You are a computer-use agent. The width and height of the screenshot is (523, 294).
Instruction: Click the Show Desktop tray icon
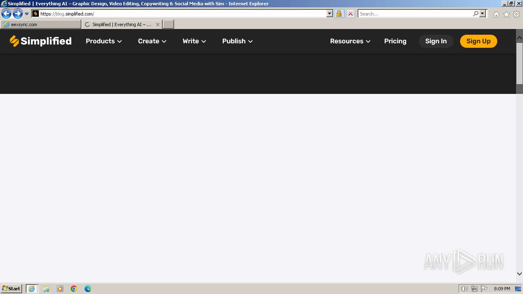pyautogui.click(x=518, y=289)
